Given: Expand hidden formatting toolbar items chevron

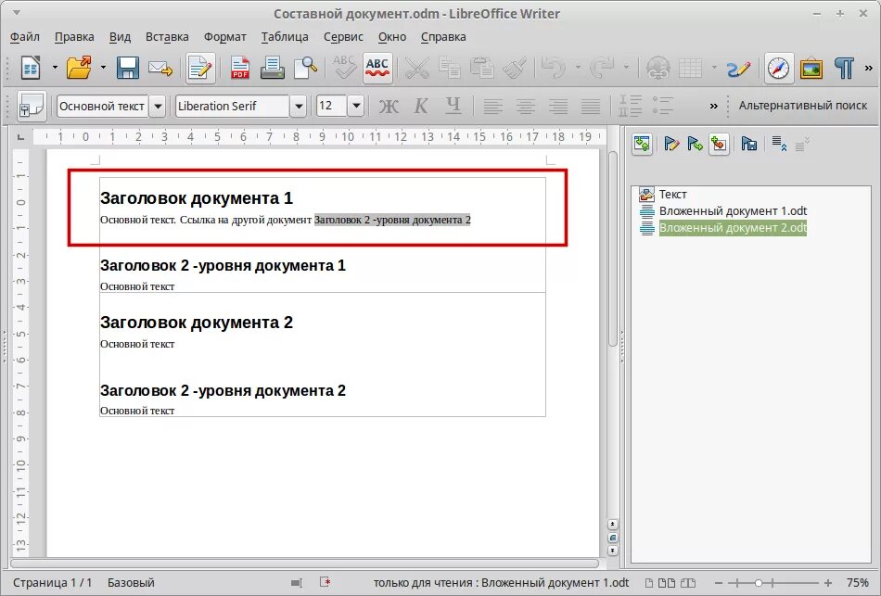Looking at the screenshot, I should [x=713, y=106].
